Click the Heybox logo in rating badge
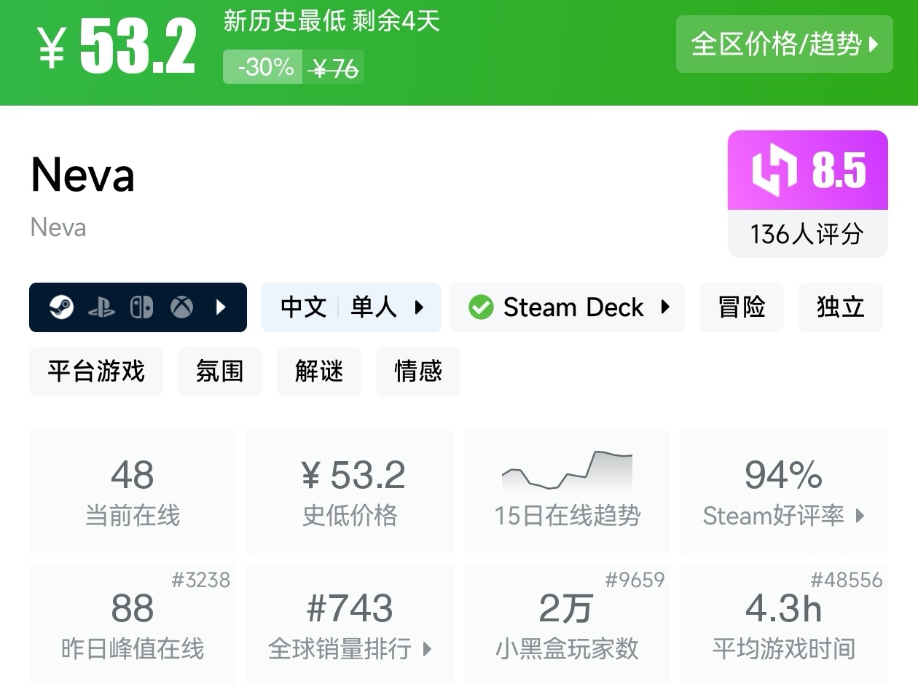 (x=775, y=170)
